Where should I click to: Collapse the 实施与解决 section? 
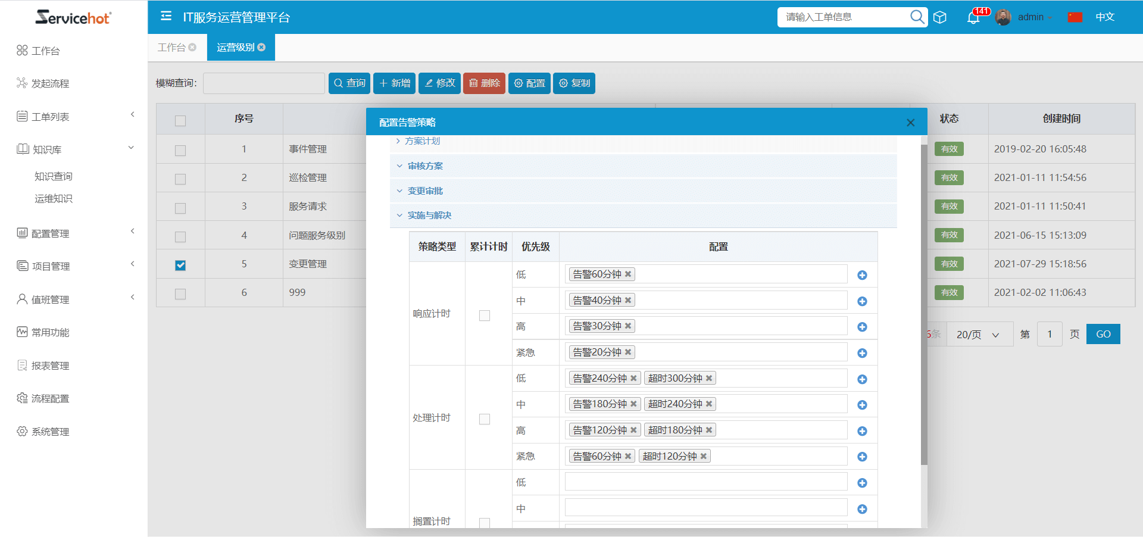click(429, 216)
